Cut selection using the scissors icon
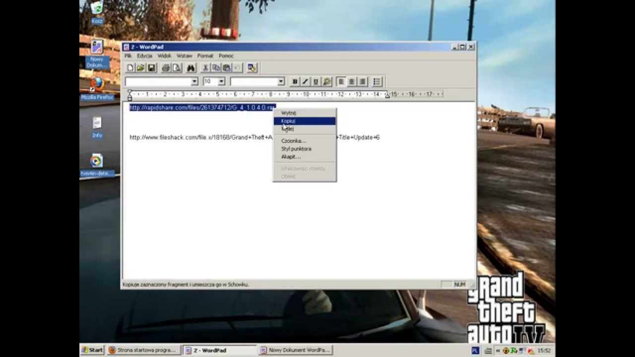Viewport: 635px width, 357px height. [206, 68]
